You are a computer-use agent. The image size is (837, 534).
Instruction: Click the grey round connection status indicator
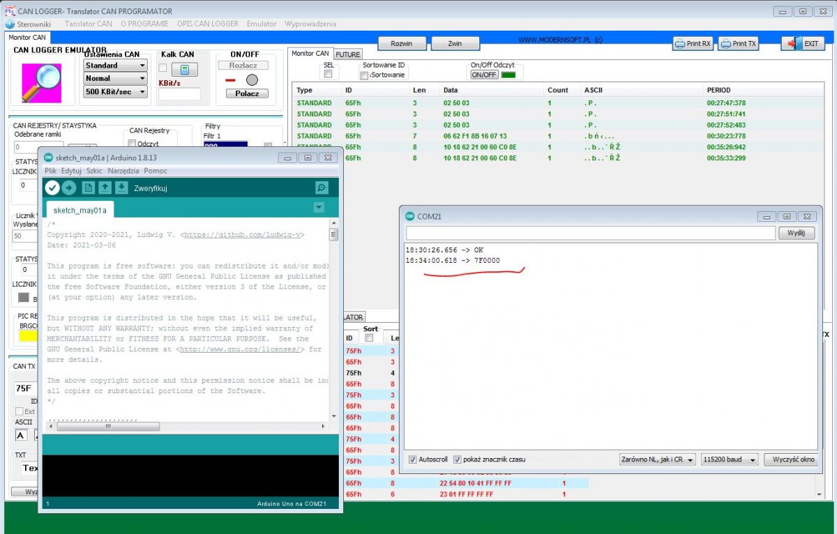(252, 80)
